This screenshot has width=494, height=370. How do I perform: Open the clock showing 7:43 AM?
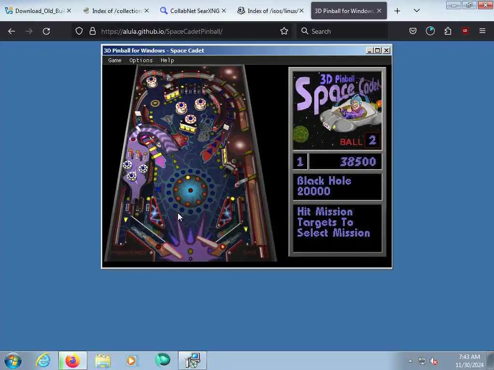click(469, 360)
